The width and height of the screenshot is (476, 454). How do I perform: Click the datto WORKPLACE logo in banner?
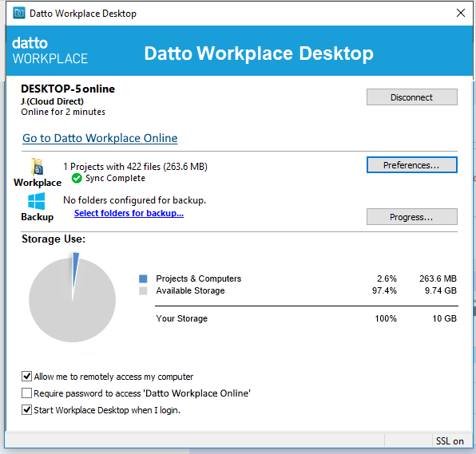[50, 50]
